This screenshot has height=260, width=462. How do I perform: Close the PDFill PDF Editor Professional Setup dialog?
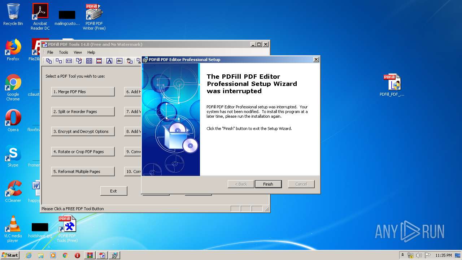click(x=316, y=60)
